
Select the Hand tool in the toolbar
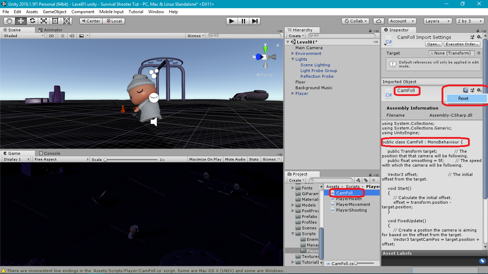coord(9,21)
